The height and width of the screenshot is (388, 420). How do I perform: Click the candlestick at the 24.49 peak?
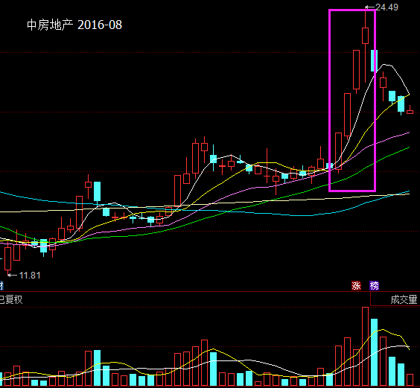[x=365, y=35]
